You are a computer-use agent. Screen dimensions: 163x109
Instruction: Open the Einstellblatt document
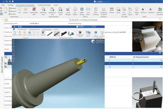(60, 11)
